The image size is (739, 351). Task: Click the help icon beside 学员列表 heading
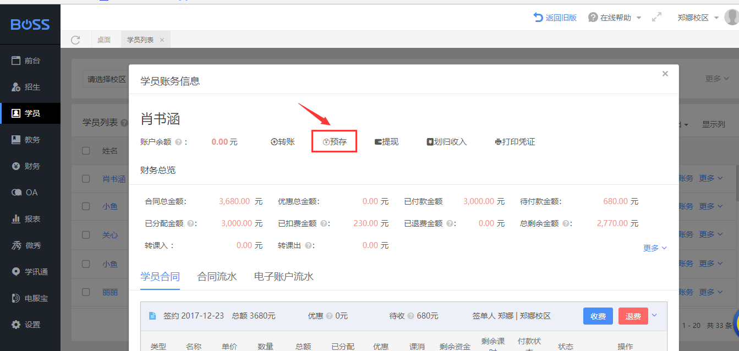124,123
